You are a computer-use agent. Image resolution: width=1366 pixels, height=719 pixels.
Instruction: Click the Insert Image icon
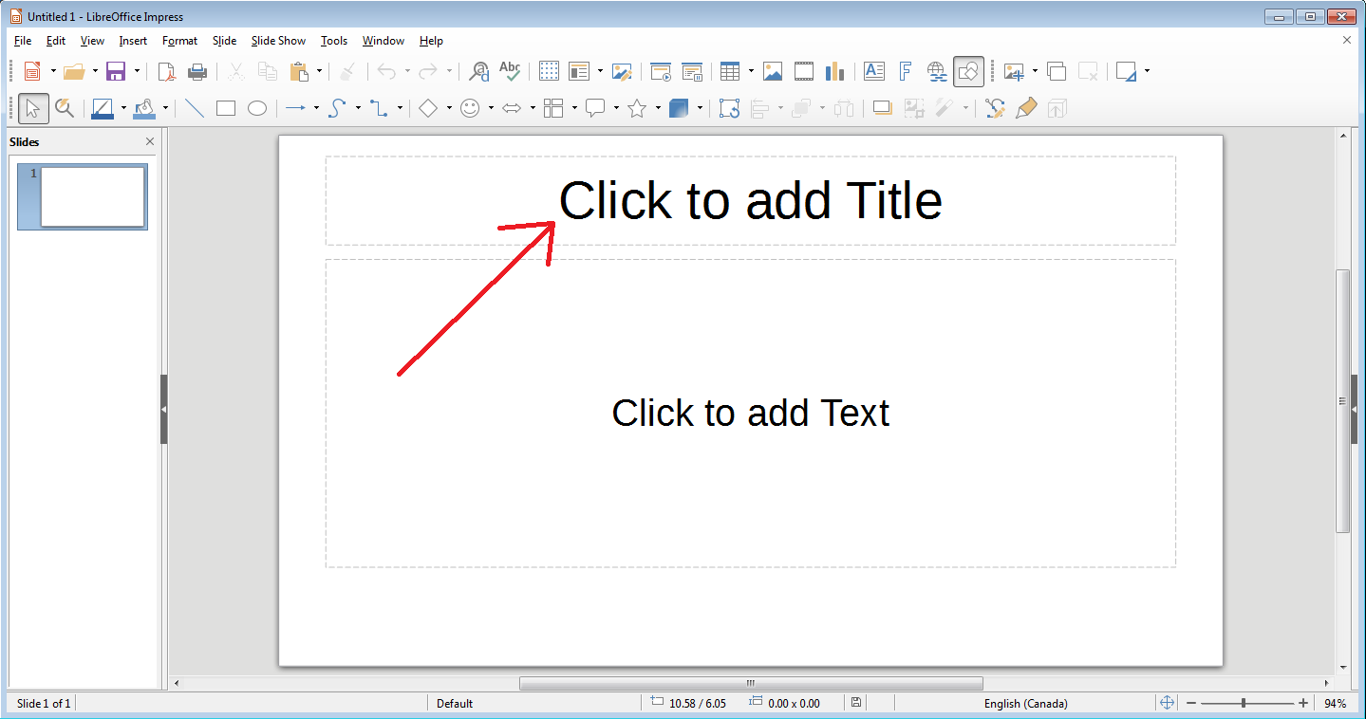click(773, 71)
